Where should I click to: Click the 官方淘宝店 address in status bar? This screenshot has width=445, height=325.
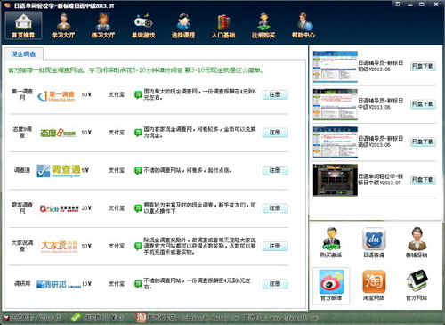pos(193,318)
